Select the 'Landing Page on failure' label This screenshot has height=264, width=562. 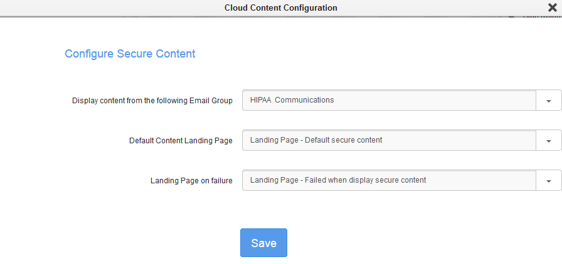click(191, 181)
